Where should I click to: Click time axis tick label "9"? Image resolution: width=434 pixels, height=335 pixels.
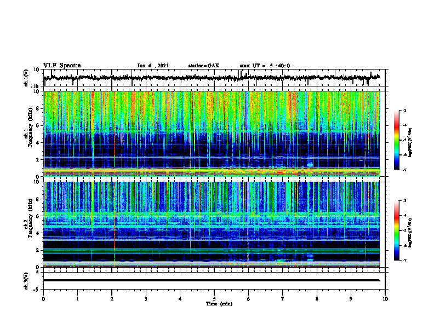351,299
